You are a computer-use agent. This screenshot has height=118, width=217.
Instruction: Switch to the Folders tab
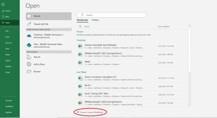(95, 20)
